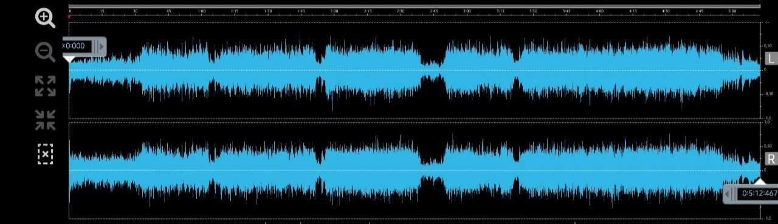The height and width of the screenshot is (224, 778).
Task: Click the left channel waveform's quiet dip near 2:45
Action: [433, 70]
